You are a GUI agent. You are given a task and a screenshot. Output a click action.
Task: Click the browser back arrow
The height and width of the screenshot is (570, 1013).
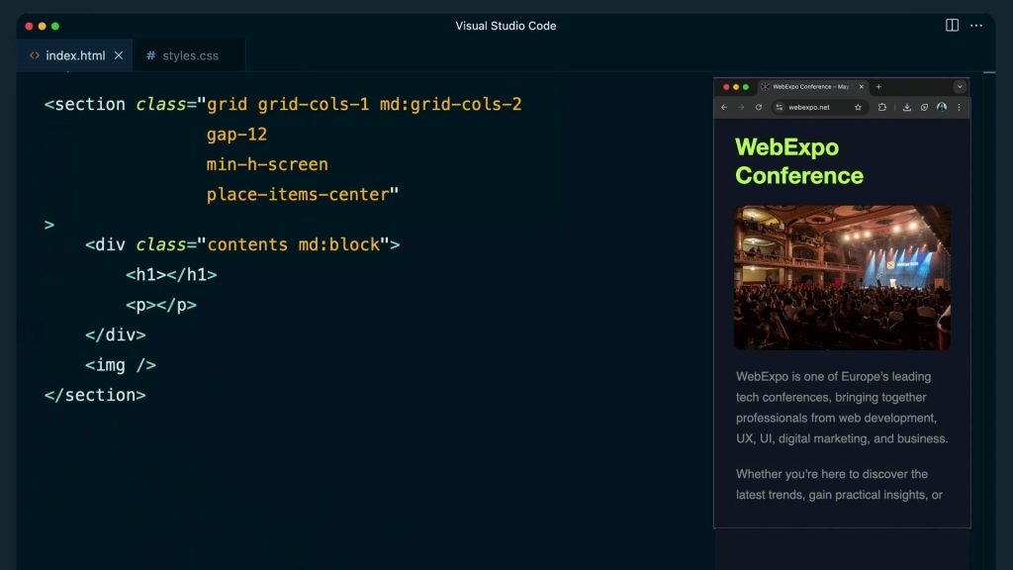click(724, 107)
